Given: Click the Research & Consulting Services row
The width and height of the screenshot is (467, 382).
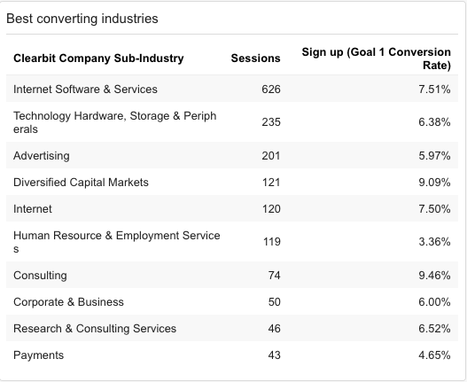Looking at the screenshot, I should point(232,328).
